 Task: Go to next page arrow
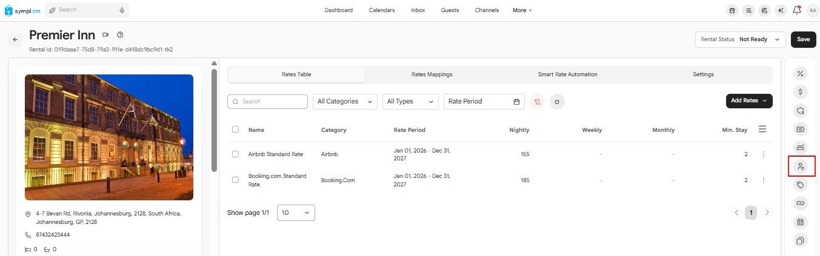point(767,212)
